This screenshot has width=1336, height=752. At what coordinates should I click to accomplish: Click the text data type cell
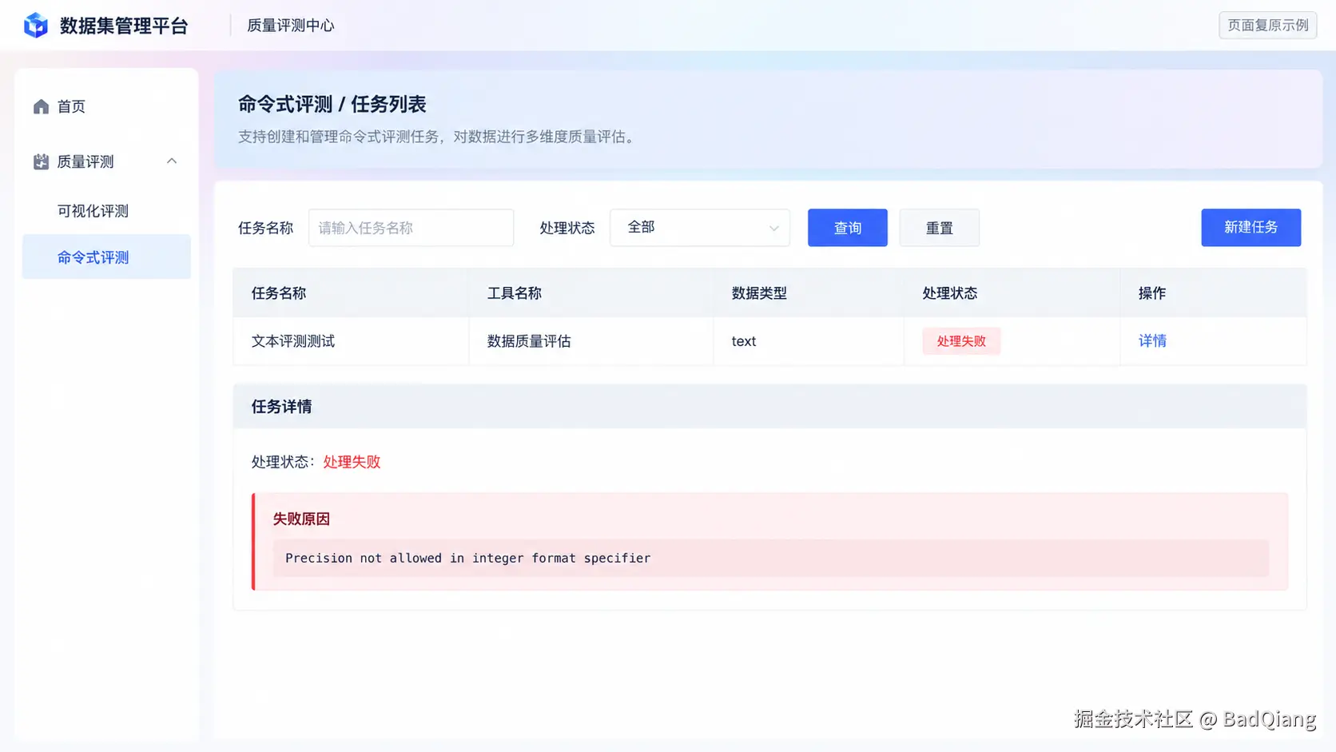pyautogui.click(x=744, y=341)
